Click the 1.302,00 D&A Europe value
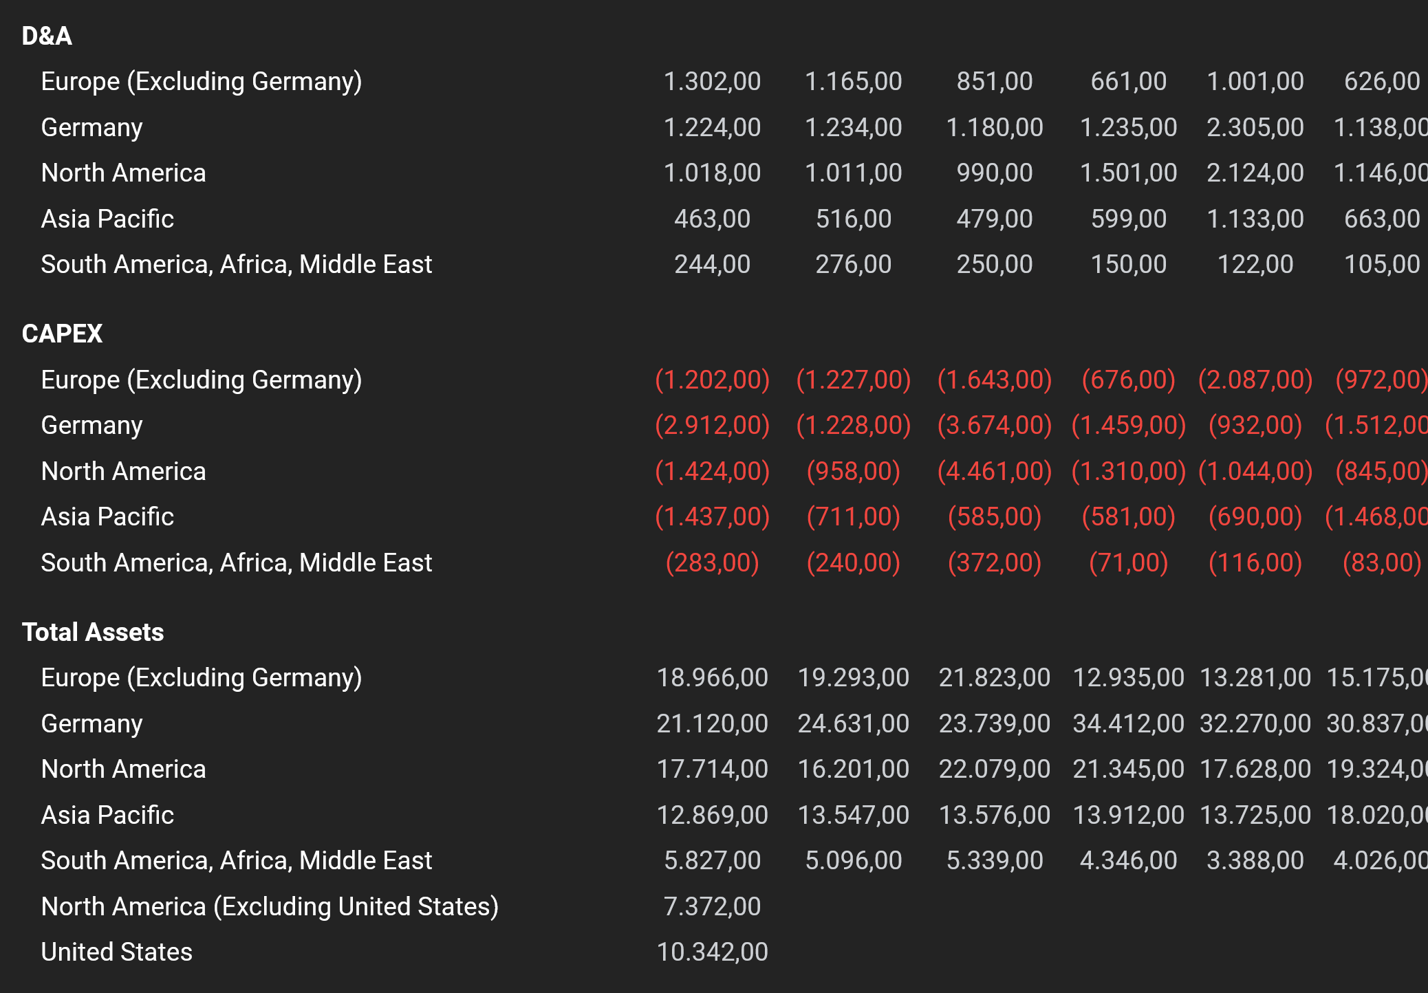The width and height of the screenshot is (1428, 993). click(x=712, y=81)
